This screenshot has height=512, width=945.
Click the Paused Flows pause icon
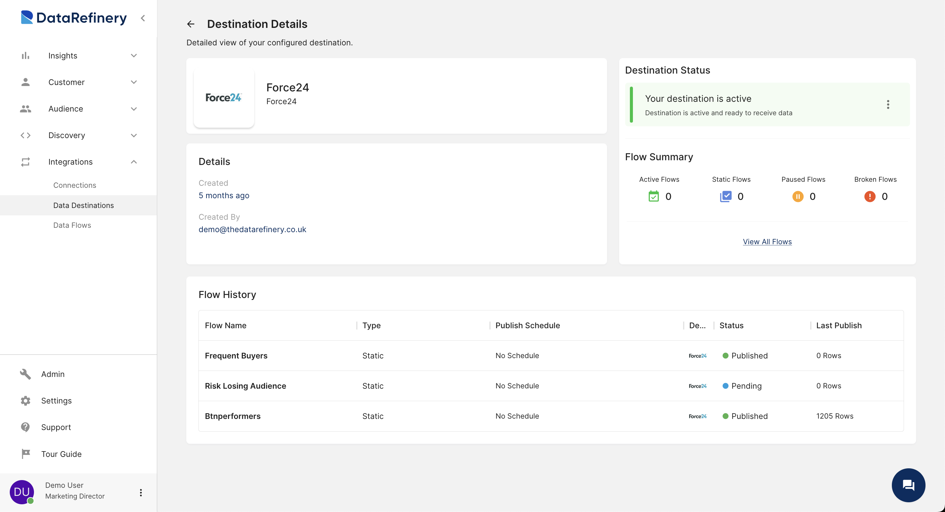(797, 197)
